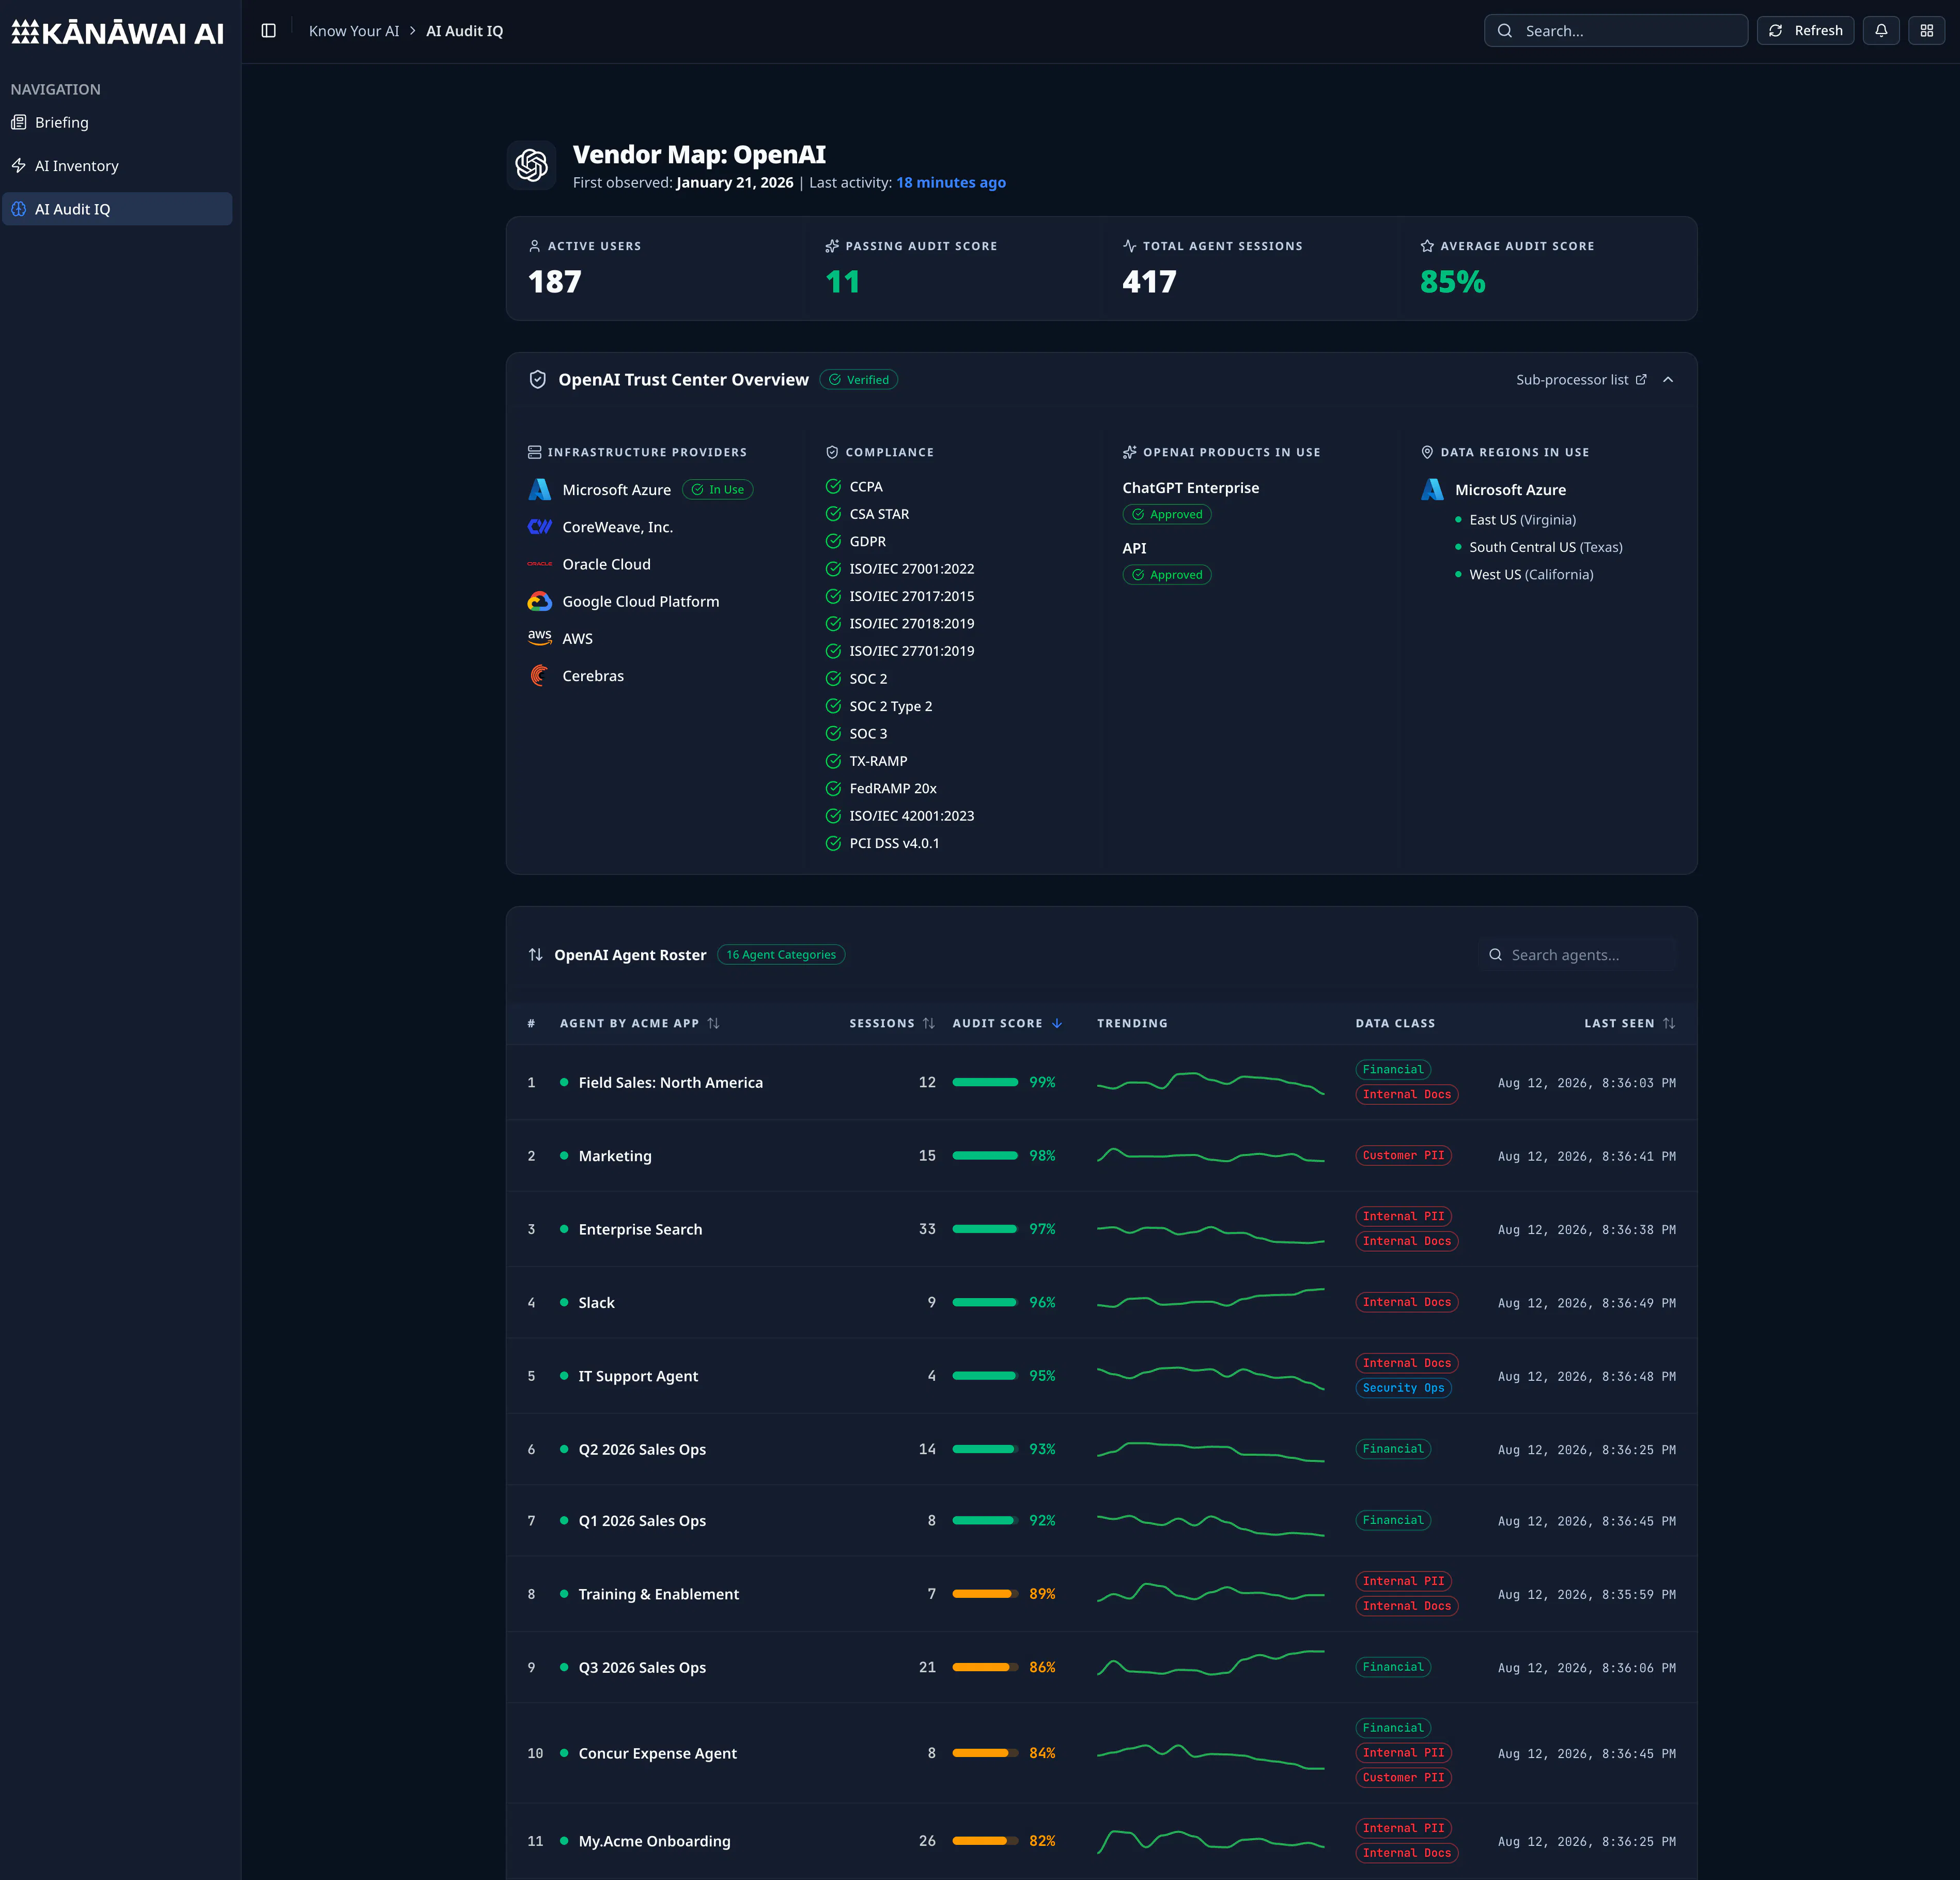This screenshot has height=1880, width=1960.
Task: Click the Cerebras logo icon
Action: click(x=539, y=675)
